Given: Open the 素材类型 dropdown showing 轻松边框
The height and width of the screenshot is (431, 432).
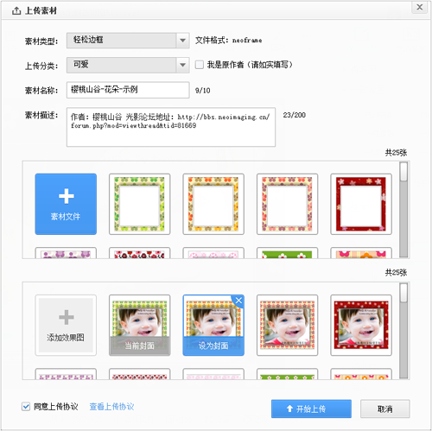Looking at the screenshot, I should tap(128, 41).
